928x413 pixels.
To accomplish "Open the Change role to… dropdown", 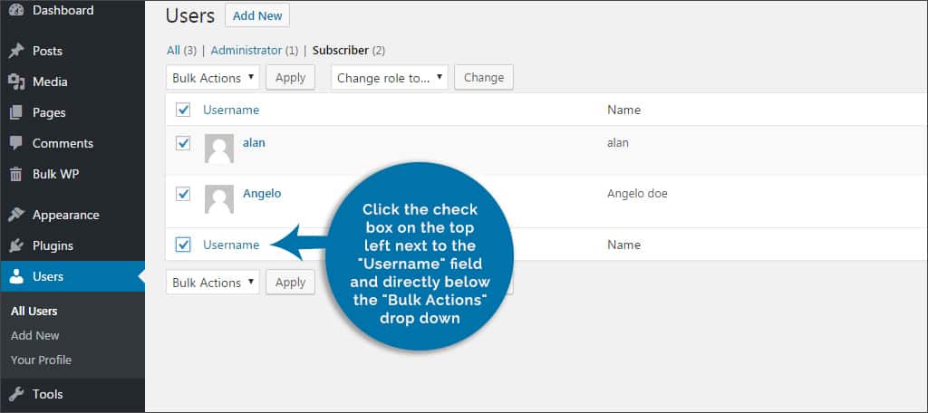I will [x=390, y=78].
